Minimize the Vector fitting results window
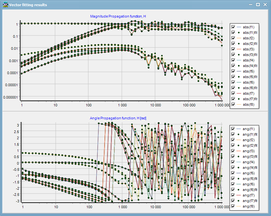Screen dimensions: 271x216 tap(250, 5)
